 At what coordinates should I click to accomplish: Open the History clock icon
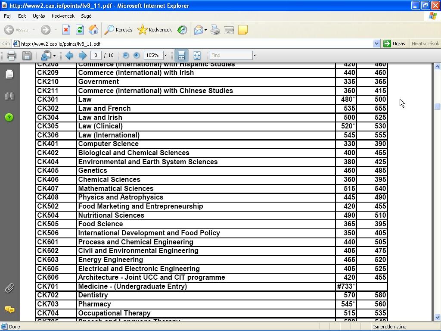pos(182,30)
